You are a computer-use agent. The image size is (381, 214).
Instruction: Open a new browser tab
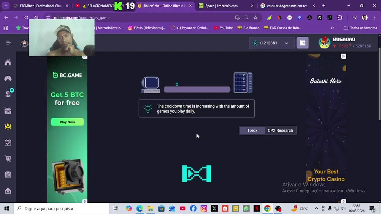324,6
